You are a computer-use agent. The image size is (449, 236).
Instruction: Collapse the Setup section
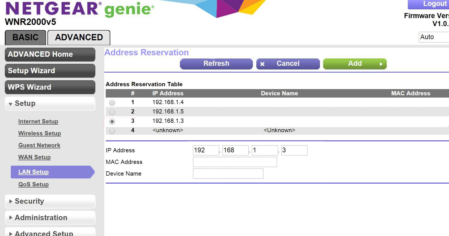[x=50, y=104]
